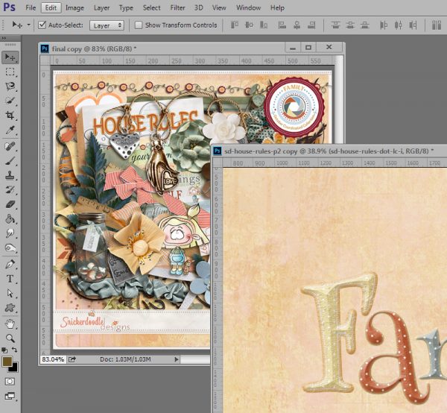Image resolution: width=447 pixels, height=413 pixels.
Task: Click the share/export icon in status bar
Action: tap(72, 359)
